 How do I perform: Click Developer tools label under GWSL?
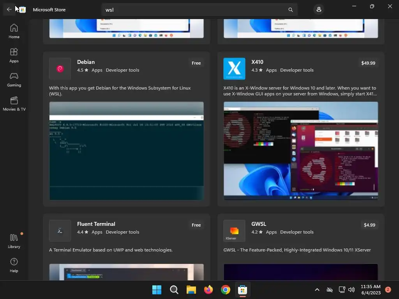point(297,232)
